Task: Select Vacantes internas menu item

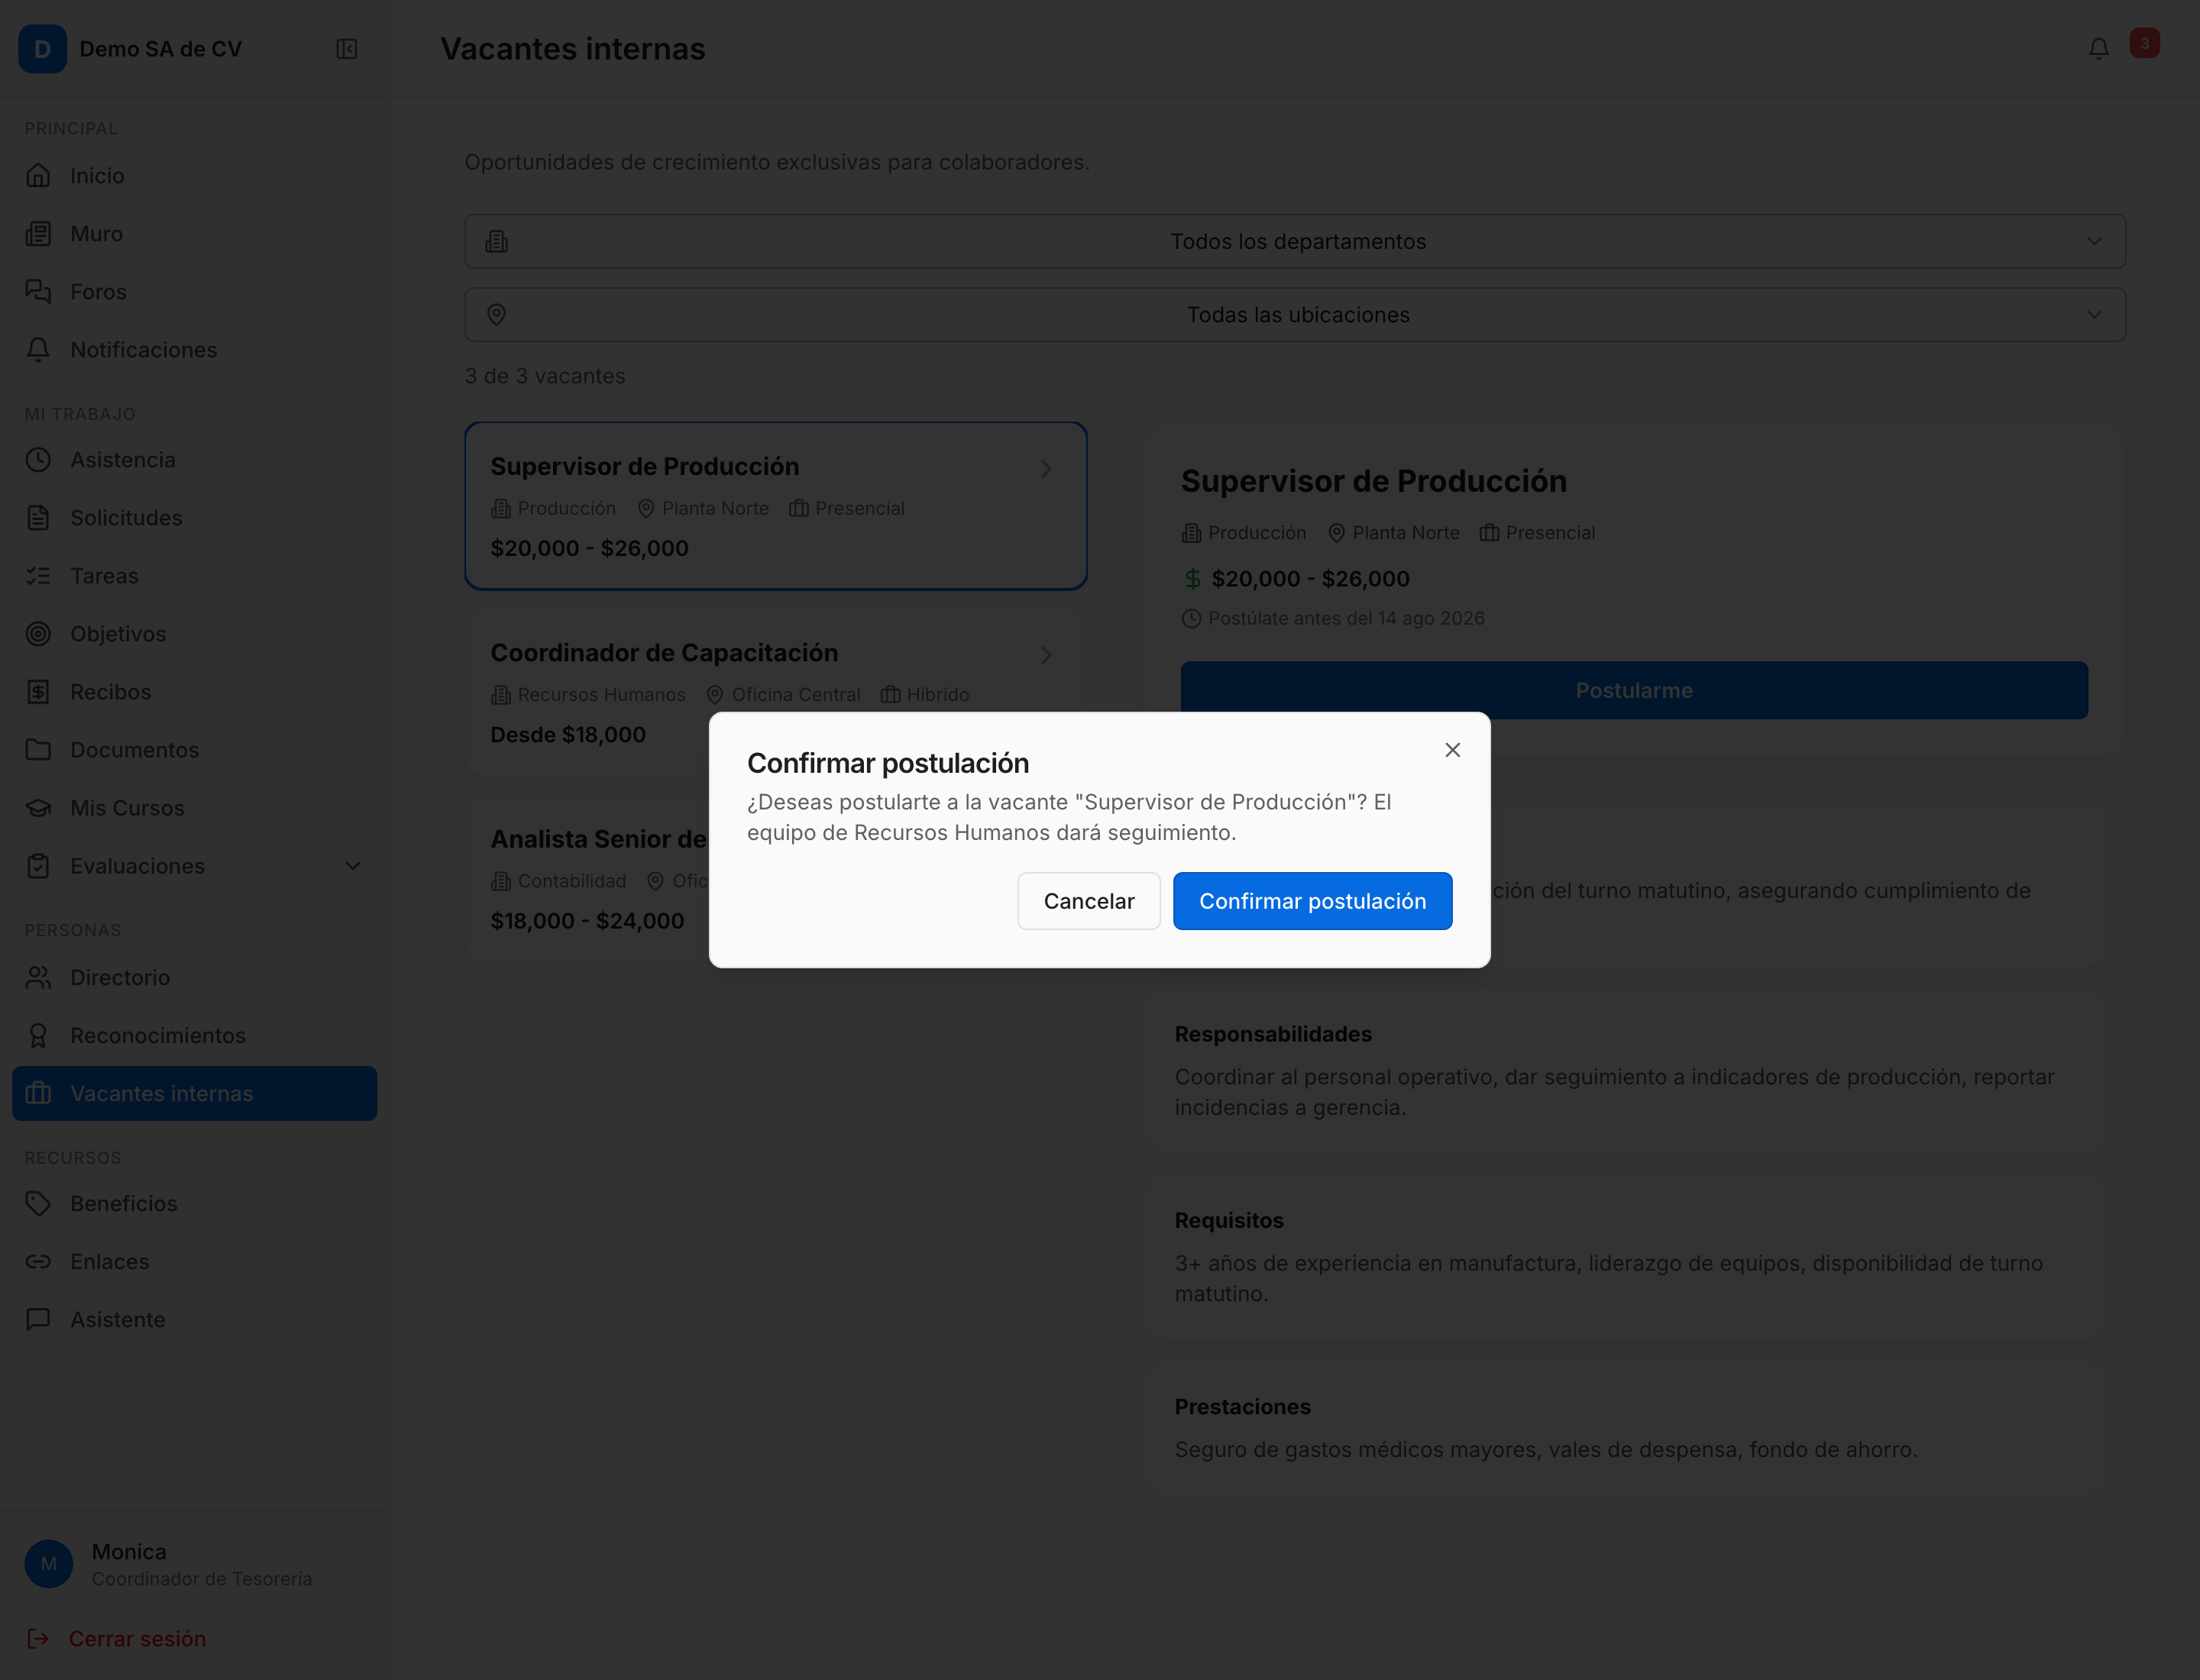Action: tap(194, 1094)
